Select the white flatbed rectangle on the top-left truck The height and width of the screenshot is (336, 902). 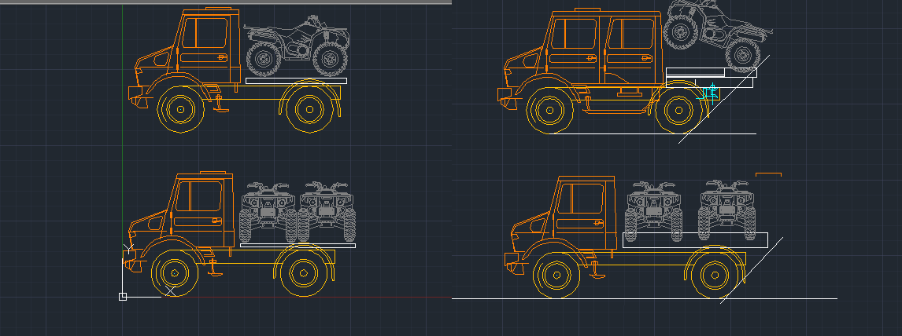pyautogui.click(x=296, y=81)
